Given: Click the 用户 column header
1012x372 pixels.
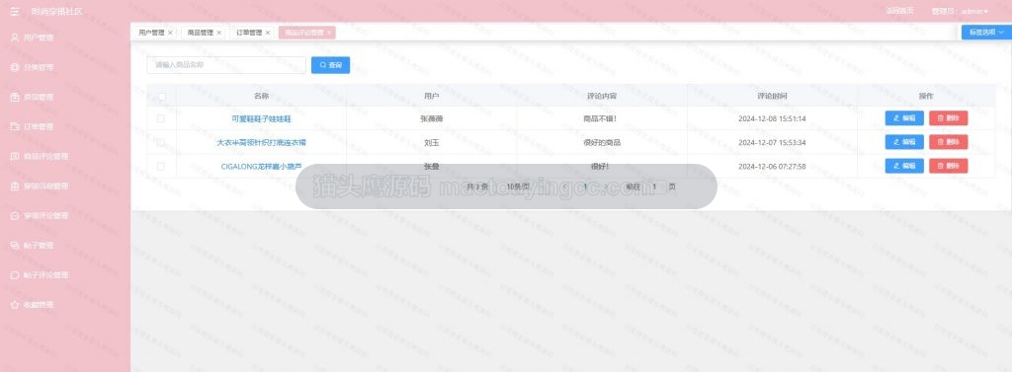Looking at the screenshot, I should point(431,96).
